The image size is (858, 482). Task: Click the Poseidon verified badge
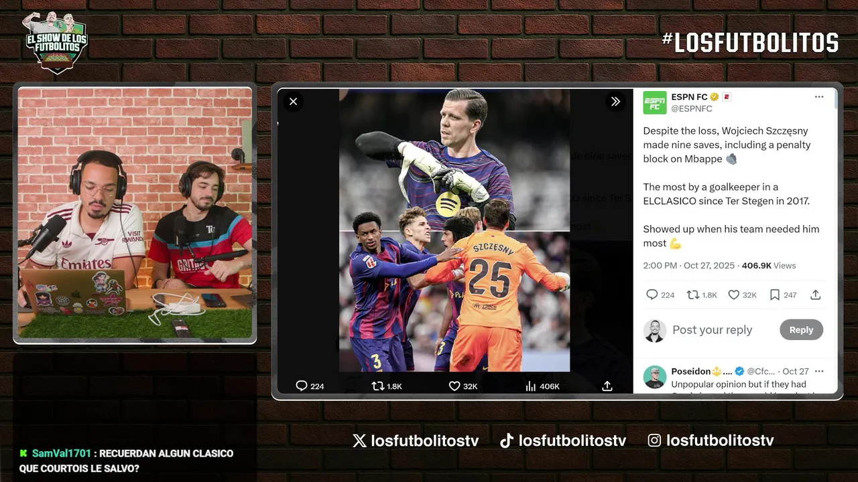point(739,371)
